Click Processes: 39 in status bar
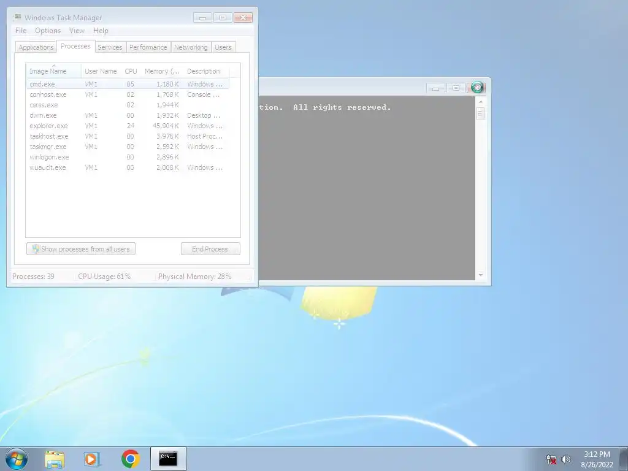Image resolution: width=628 pixels, height=471 pixels. 33,277
